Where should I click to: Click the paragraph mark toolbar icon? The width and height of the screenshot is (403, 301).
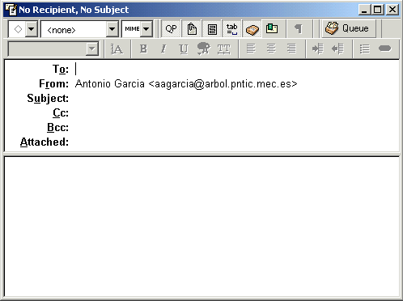[298, 28]
